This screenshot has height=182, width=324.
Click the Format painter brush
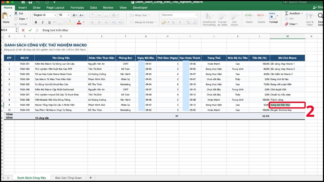[16, 24]
